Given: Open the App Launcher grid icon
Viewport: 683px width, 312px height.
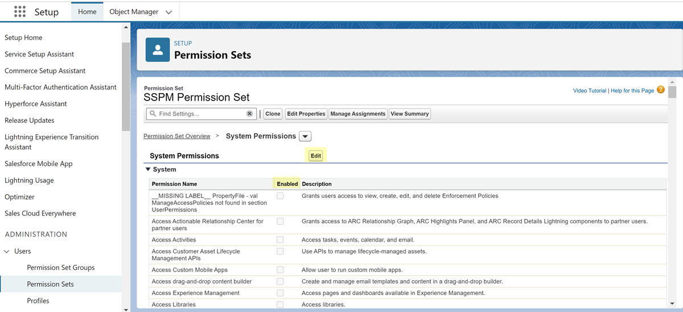Looking at the screenshot, I should (20, 12).
